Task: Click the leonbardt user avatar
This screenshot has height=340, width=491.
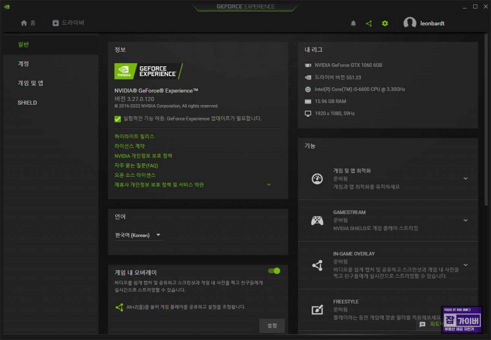Action: (x=410, y=23)
